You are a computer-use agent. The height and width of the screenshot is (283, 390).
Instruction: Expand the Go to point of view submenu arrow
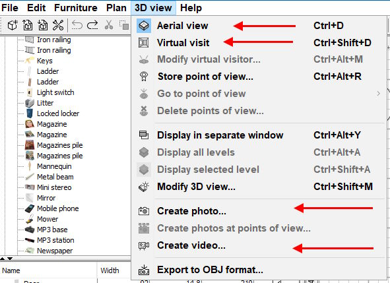click(378, 94)
